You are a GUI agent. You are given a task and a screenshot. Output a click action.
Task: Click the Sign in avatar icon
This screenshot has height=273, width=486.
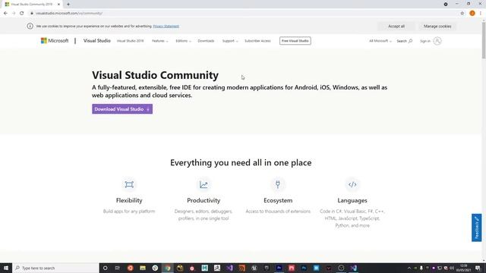pos(437,41)
